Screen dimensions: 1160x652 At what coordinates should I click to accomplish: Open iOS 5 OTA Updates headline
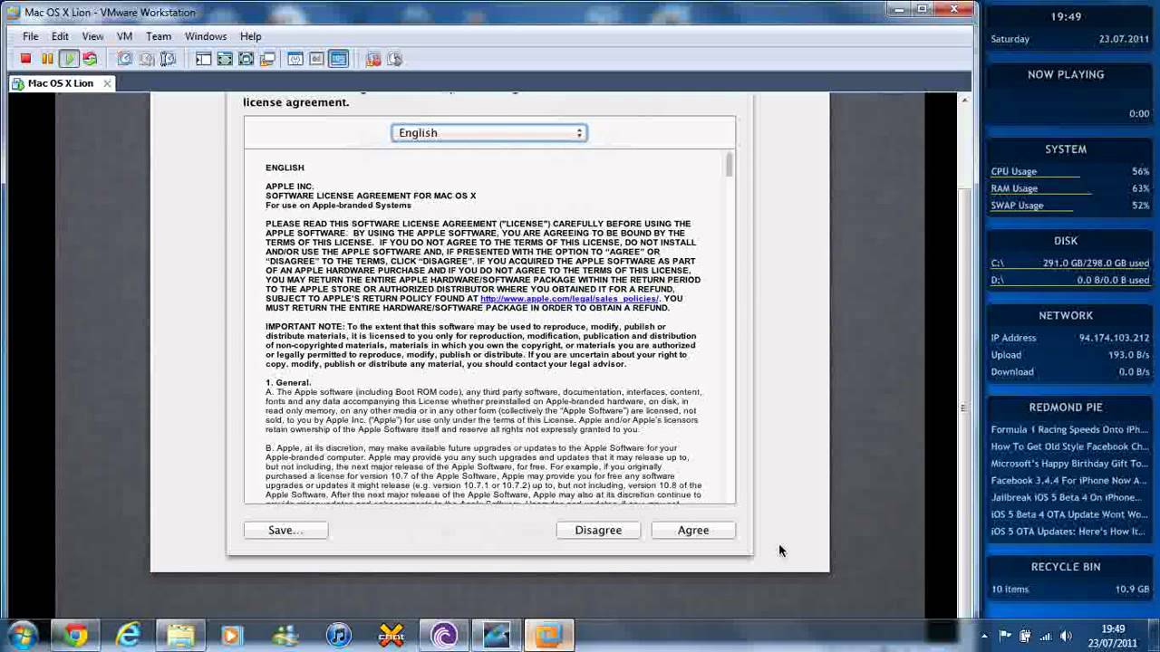[1068, 532]
